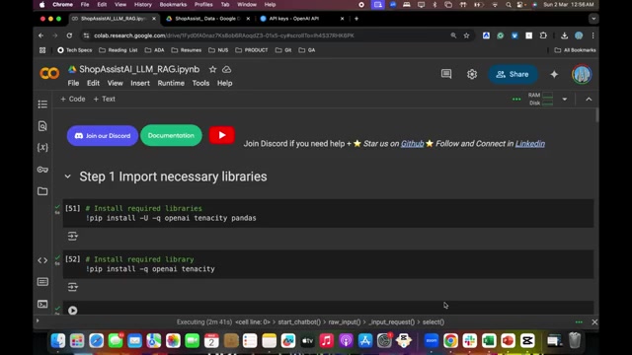Image resolution: width=632 pixels, height=355 pixels.
Task: Switch to ShopAssist_Data Google tab
Action: click(x=207, y=19)
